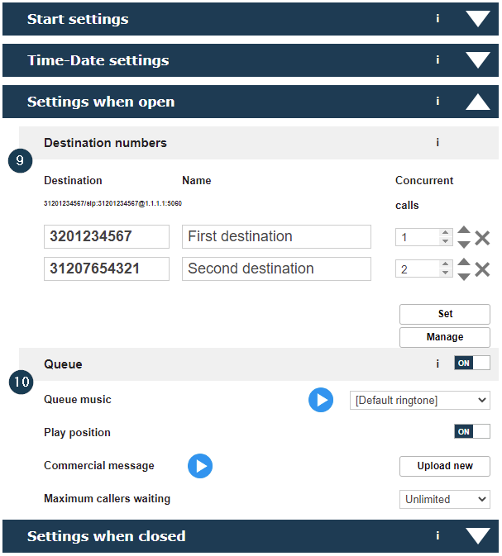Show info for Start settings
The height and width of the screenshot is (556, 502).
437,18
